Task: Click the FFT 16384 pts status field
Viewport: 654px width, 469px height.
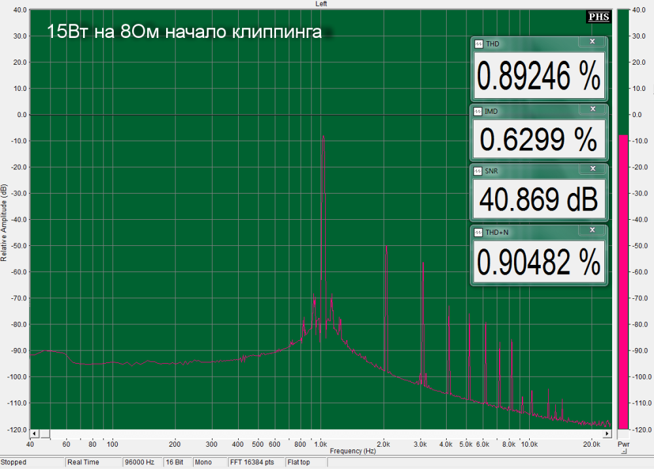Action: click(255, 462)
